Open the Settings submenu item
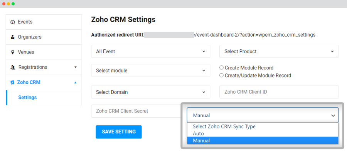This screenshot has width=347, height=162. click(x=44, y=97)
